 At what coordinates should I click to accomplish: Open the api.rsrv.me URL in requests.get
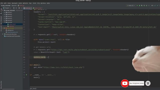(x=80, y=50)
